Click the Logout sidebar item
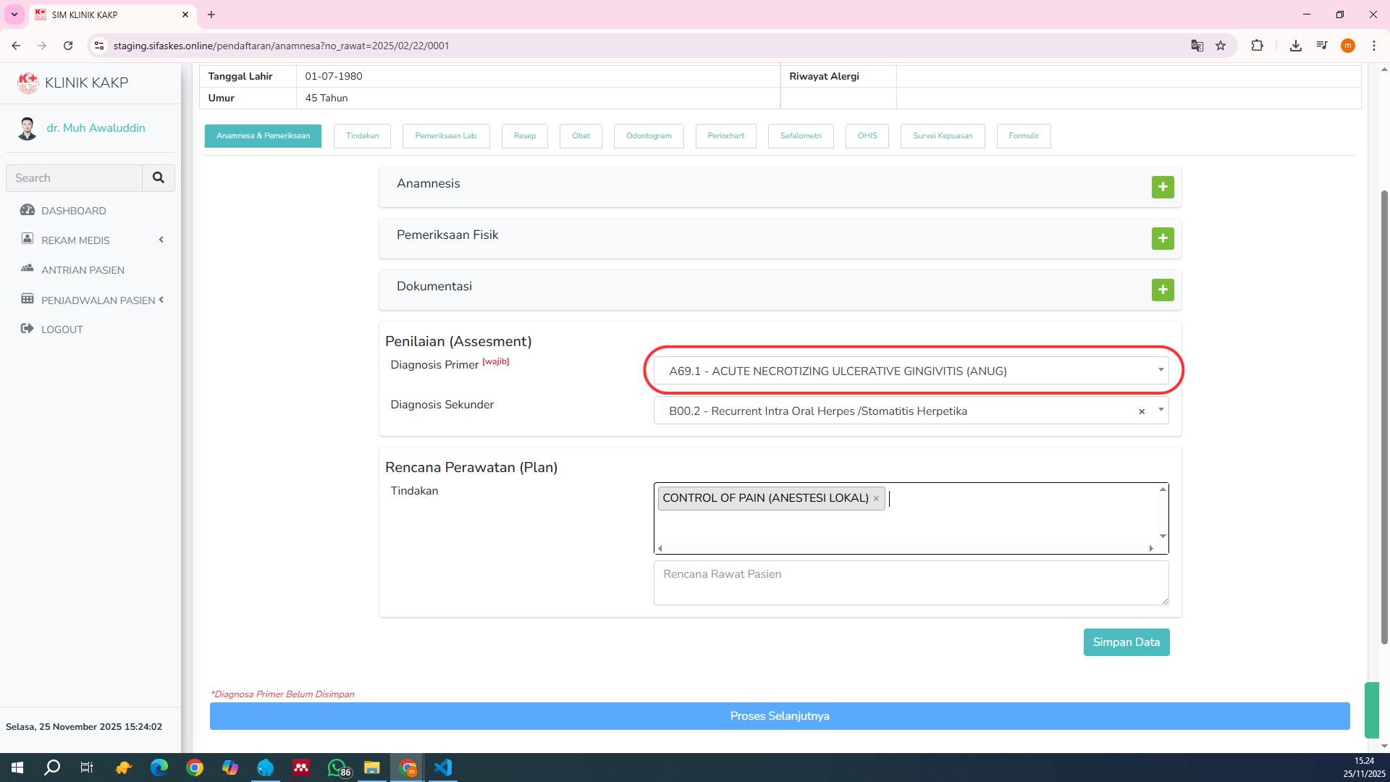 point(62,329)
